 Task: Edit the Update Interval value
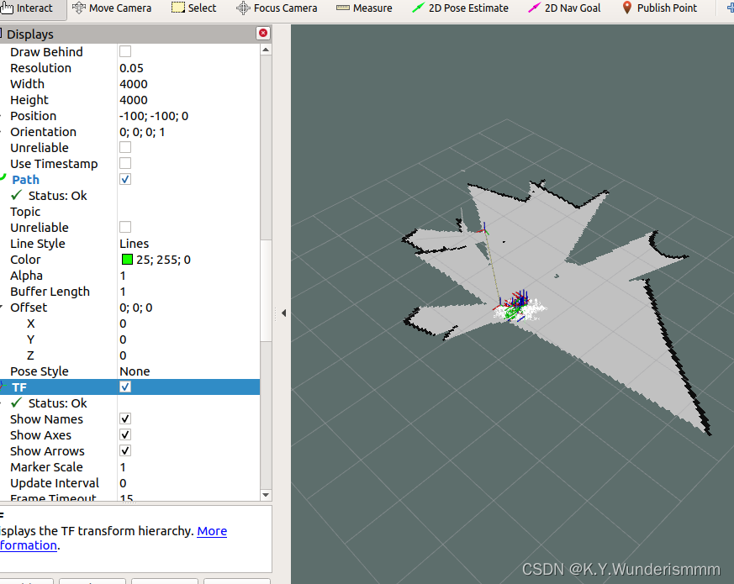[x=188, y=483]
